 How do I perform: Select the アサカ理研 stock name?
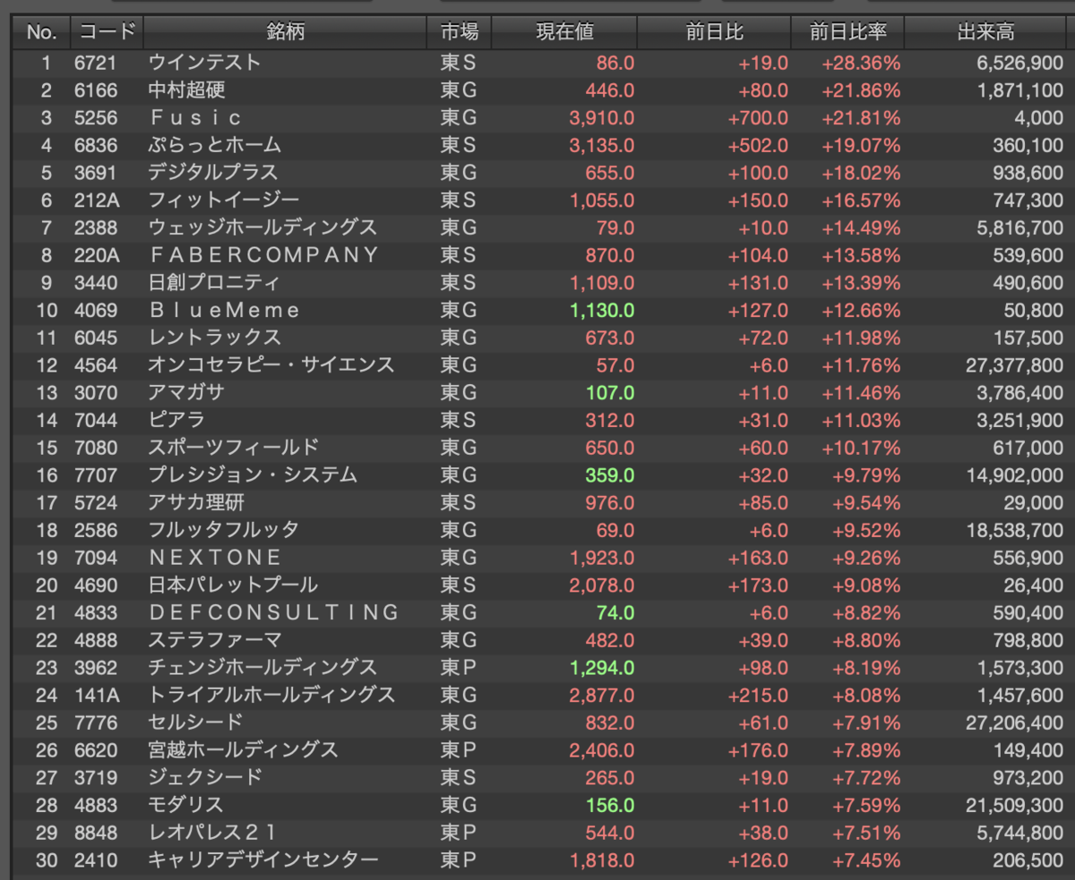point(195,503)
